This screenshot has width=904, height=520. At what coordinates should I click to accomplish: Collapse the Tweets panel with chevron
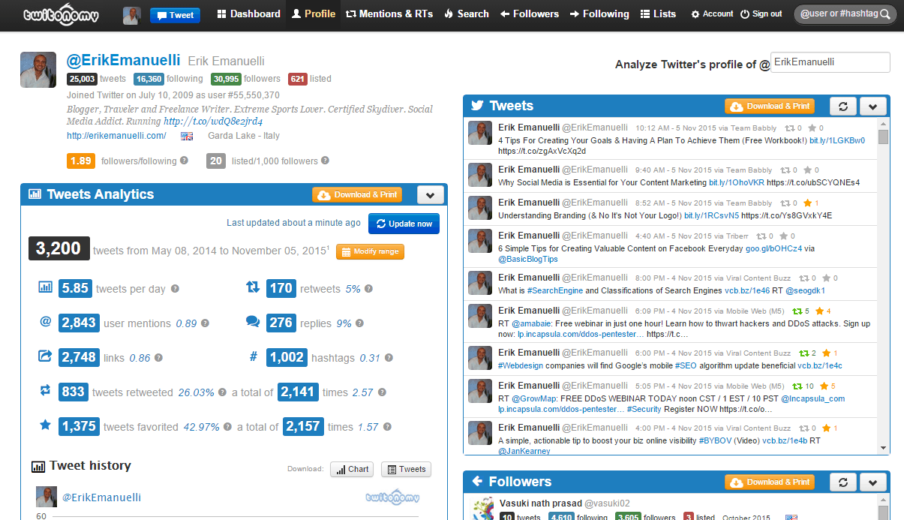(873, 107)
